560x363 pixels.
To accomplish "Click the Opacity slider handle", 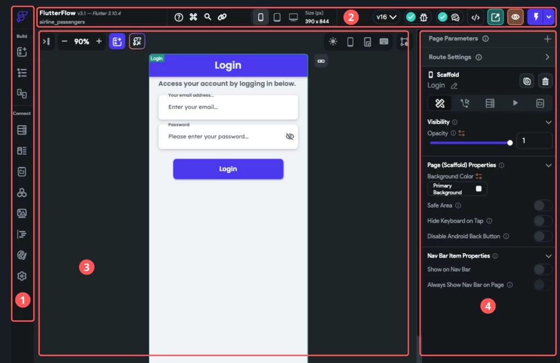I will pos(510,143).
